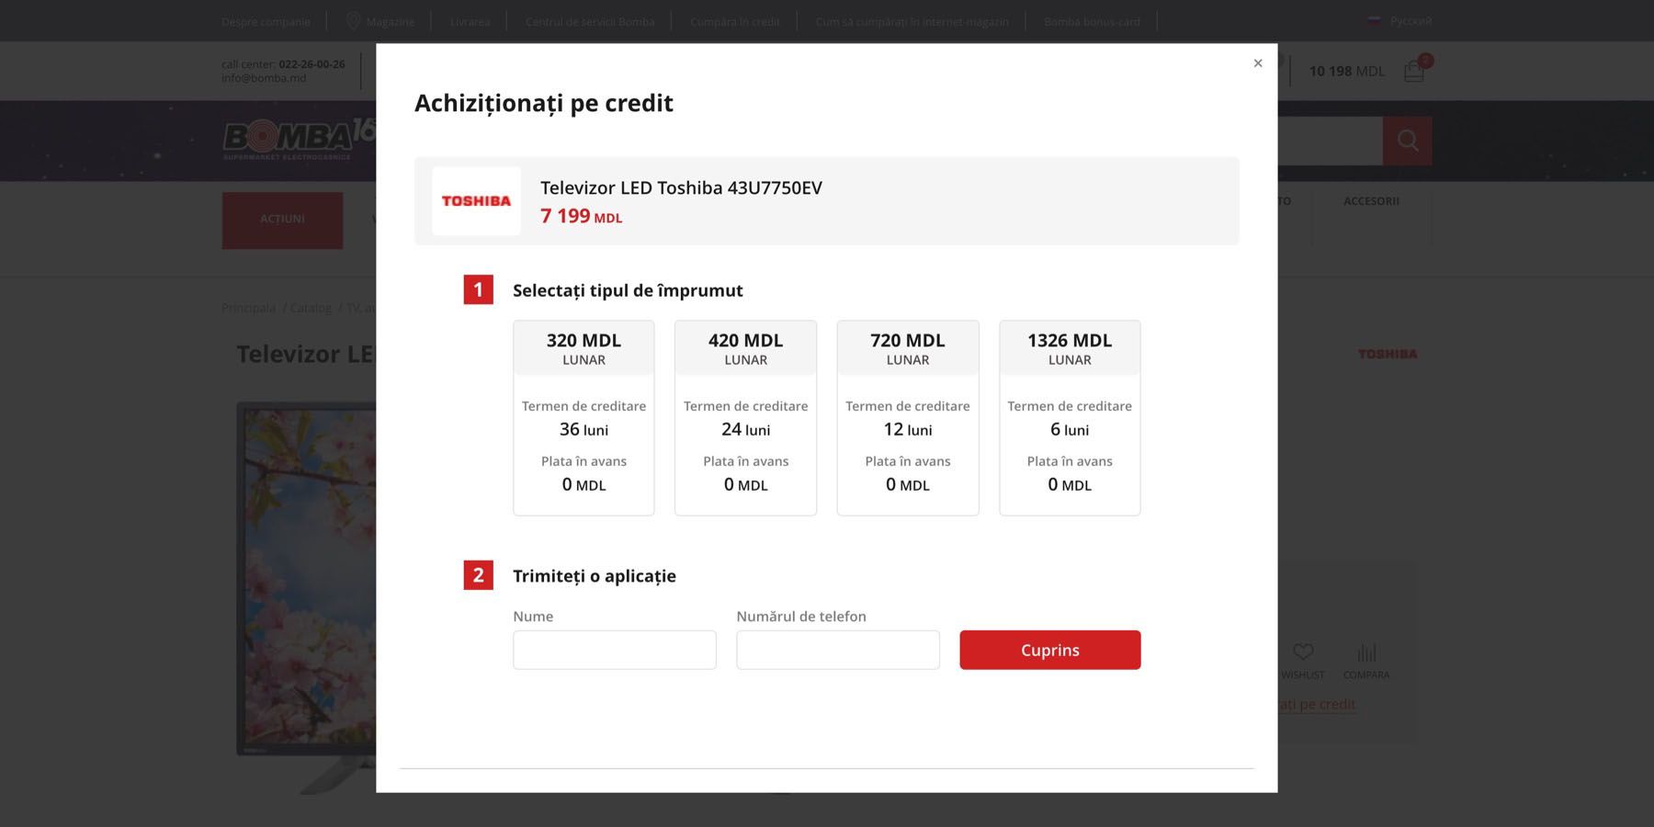Open Magazine store locator link

pyautogui.click(x=380, y=21)
